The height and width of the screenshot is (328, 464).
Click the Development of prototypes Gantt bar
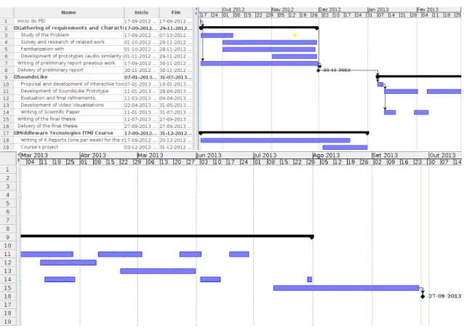click(x=295, y=56)
